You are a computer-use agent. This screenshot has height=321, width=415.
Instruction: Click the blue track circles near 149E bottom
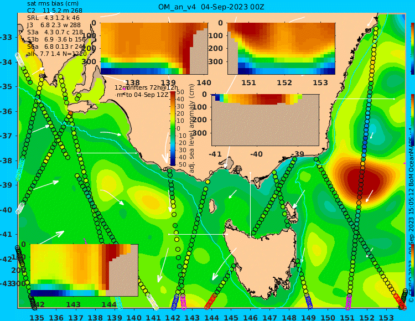[308, 302]
